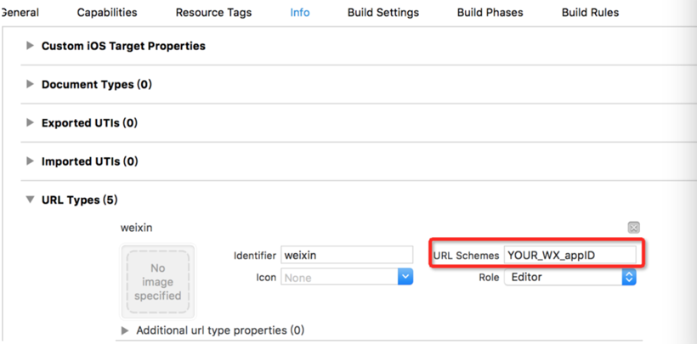This screenshot has height=344, width=697.
Task: Expand the Imported UTIs section
Action: [31, 161]
